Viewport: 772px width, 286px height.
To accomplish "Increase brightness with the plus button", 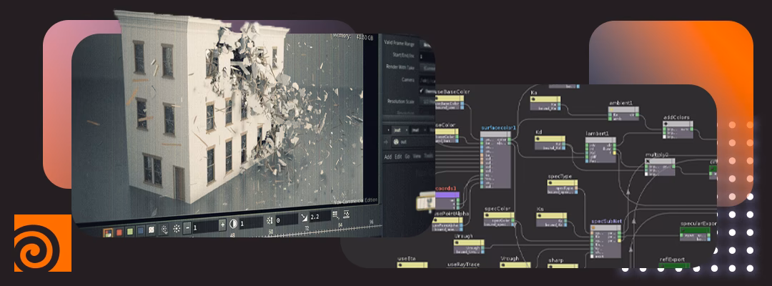I will click(222, 225).
